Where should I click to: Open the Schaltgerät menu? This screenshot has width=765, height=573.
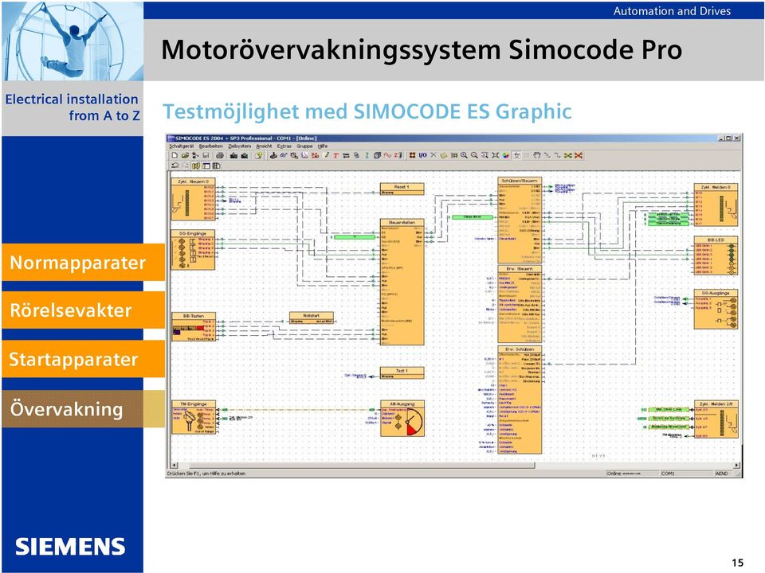(x=182, y=146)
